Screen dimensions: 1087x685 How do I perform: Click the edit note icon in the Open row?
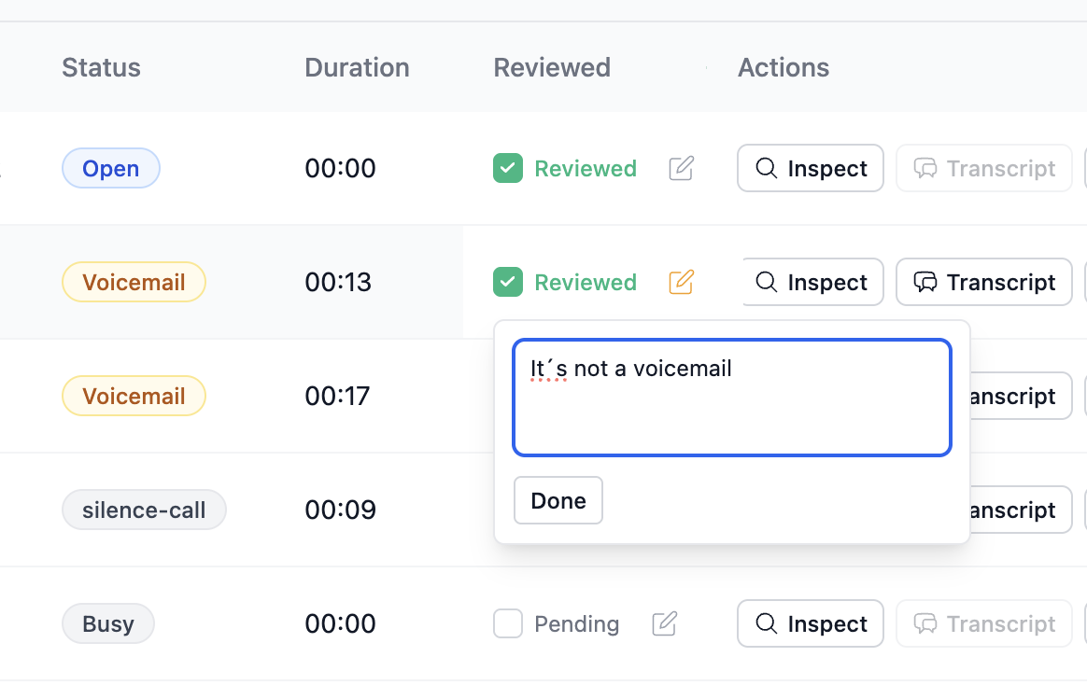682,168
